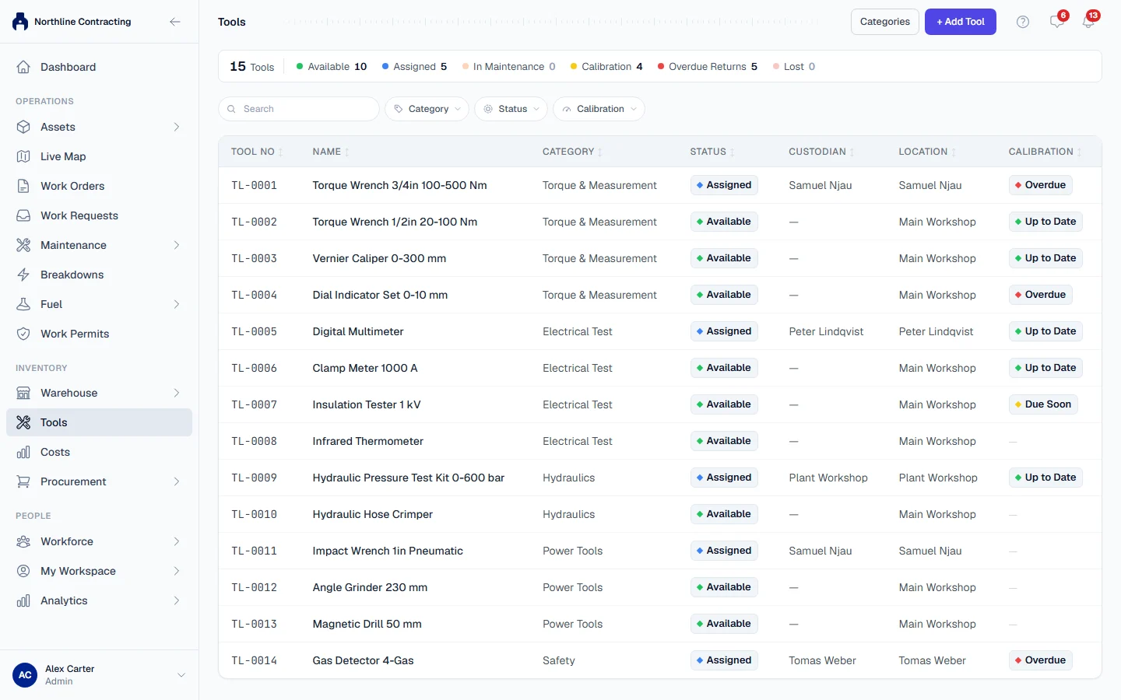Expand the Warehouse submenu chevron
1121x700 pixels.
tap(177, 393)
